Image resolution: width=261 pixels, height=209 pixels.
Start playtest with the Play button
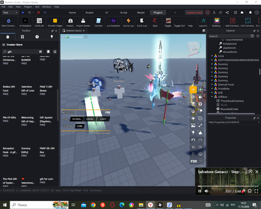(x=23, y=13)
